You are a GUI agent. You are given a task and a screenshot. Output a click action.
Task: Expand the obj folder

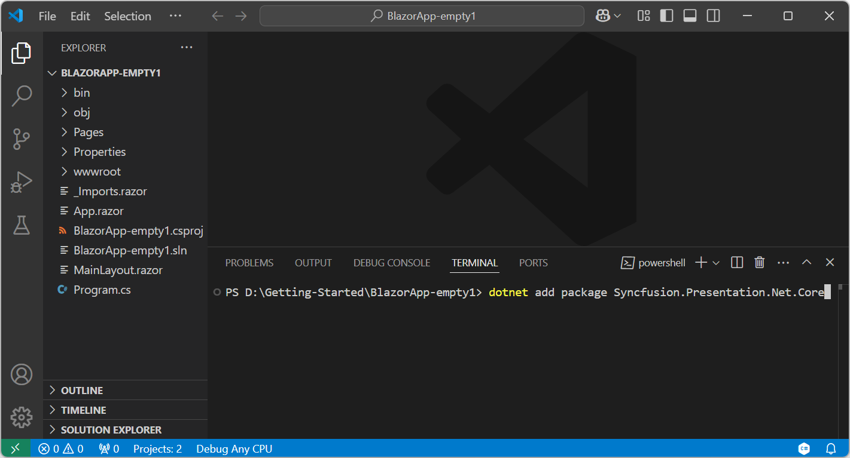click(x=126, y=112)
